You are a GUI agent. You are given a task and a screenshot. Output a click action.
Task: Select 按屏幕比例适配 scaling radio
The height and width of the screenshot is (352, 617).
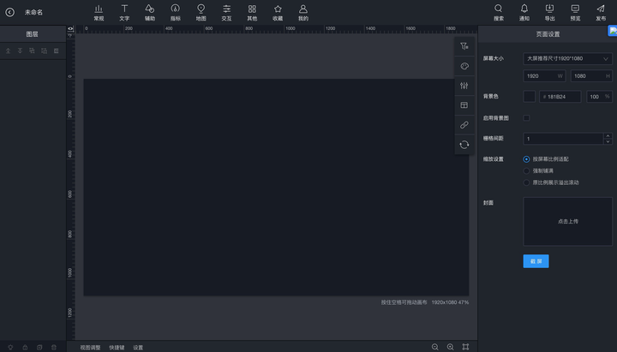point(526,159)
